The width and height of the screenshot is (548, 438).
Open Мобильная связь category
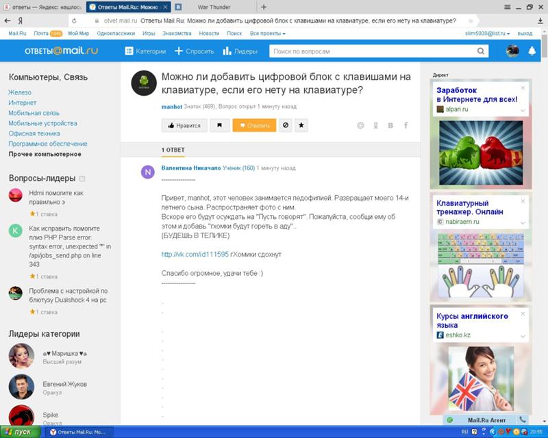pyautogui.click(x=34, y=113)
